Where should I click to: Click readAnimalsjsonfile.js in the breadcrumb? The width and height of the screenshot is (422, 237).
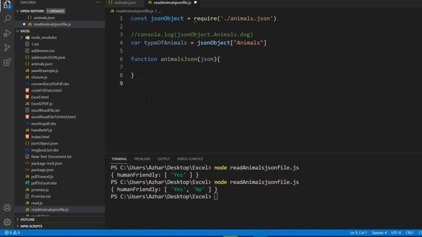tap(135, 11)
